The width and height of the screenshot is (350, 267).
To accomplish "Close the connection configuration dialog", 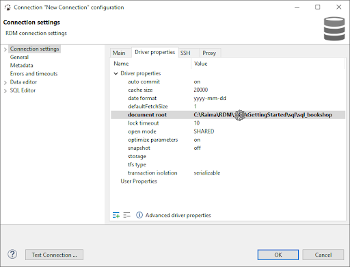I will click(339, 7).
